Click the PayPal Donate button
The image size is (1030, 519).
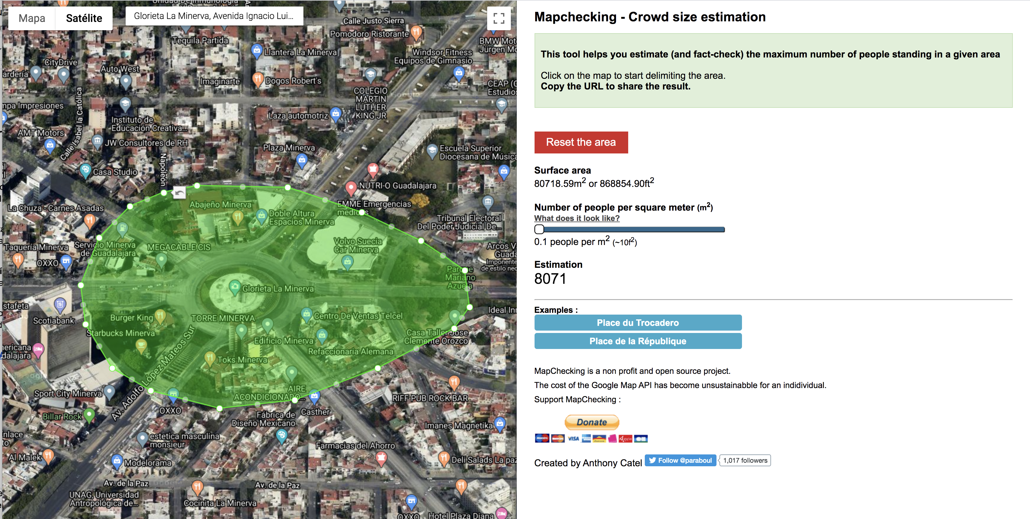click(x=592, y=422)
